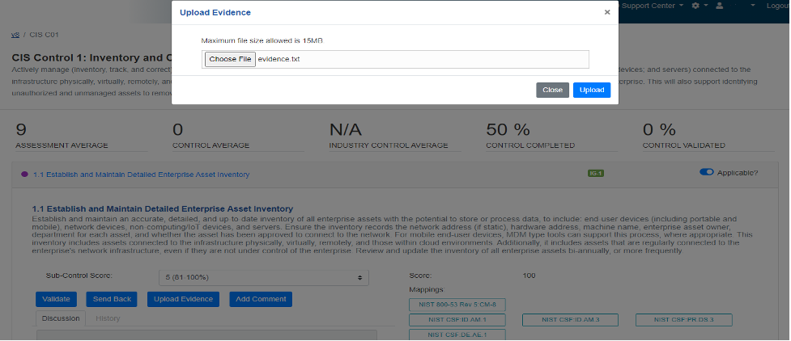The height and width of the screenshot is (341, 791).
Task: Click the file name field showing evidence.txt
Action: 421,59
